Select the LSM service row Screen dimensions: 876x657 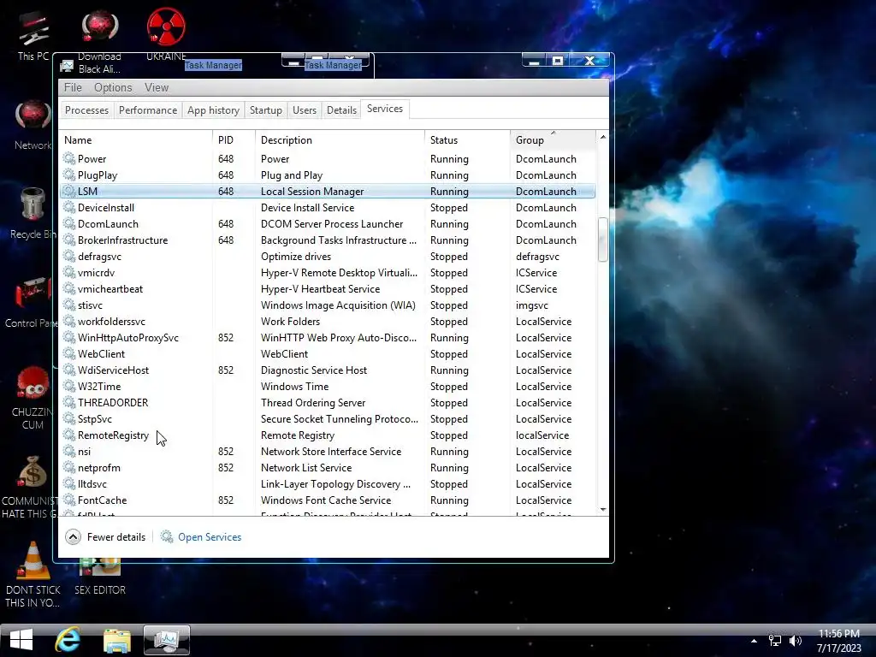328,191
